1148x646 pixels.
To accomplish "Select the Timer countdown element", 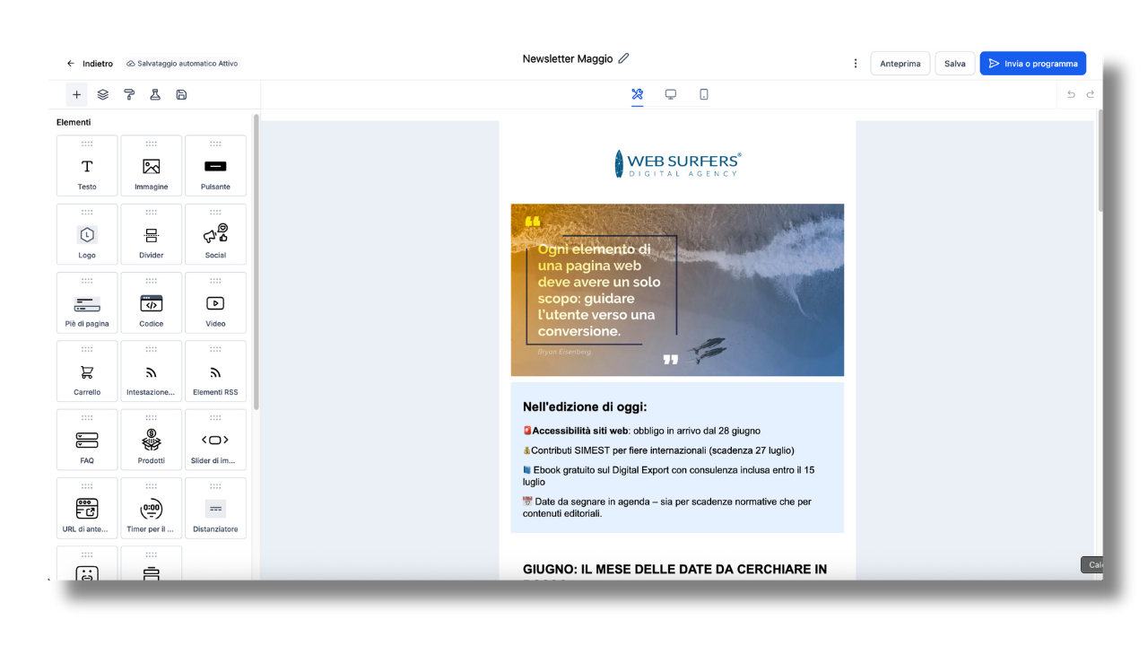I will 152,509.
